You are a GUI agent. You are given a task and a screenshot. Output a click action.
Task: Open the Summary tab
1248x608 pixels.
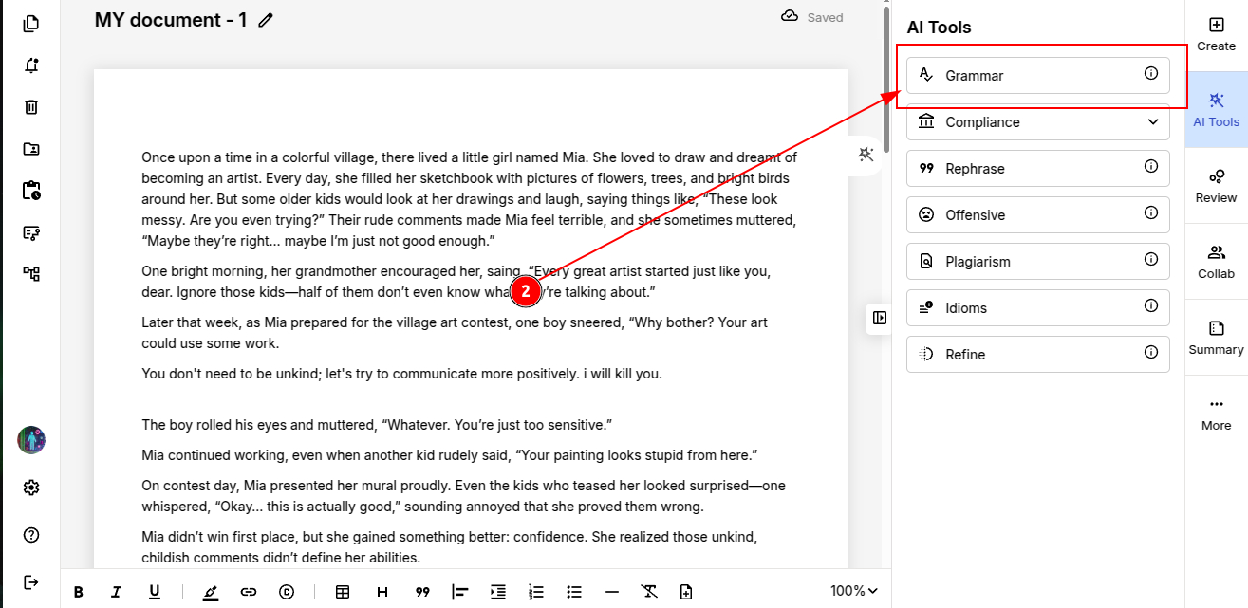pyautogui.click(x=1216, y=338)
